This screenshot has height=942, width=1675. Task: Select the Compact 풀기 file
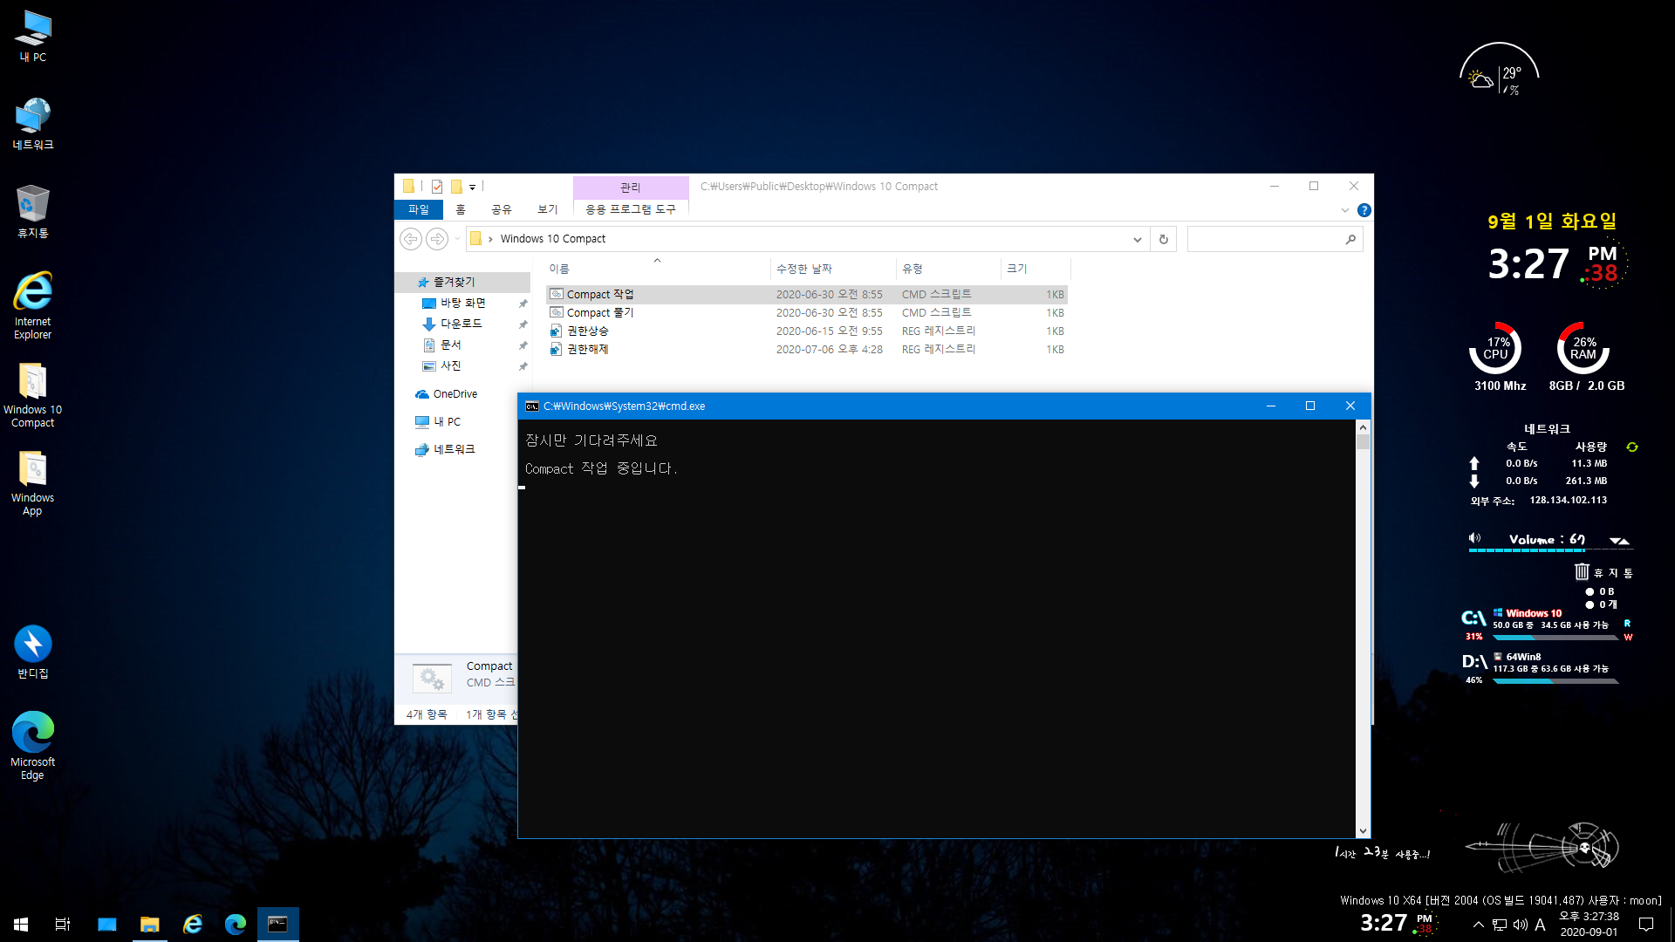[807, 313]
